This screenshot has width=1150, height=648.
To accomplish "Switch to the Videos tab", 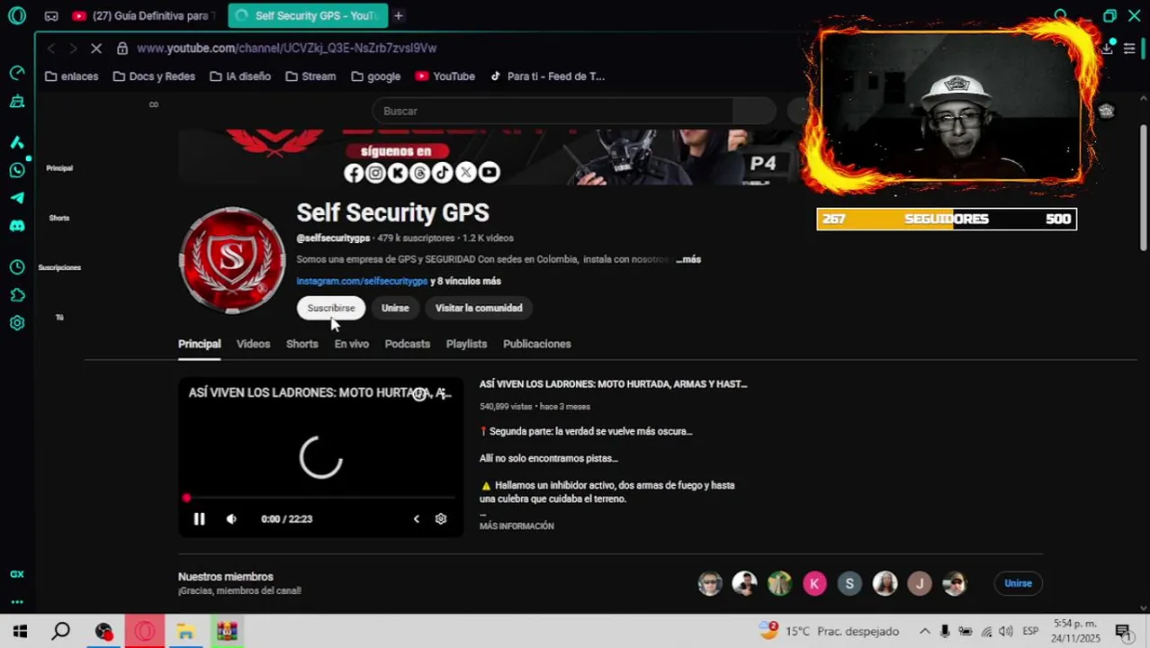I will (253, 344).
